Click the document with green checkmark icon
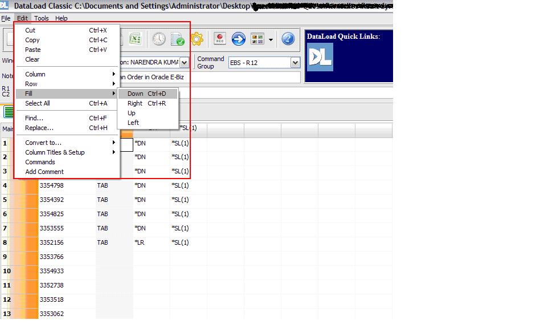This screenshot has width=548, height=328. click(178, 39)
